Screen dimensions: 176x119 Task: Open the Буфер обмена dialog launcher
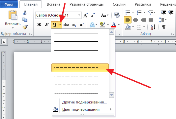pyautogui.click(x=30, y=34)
